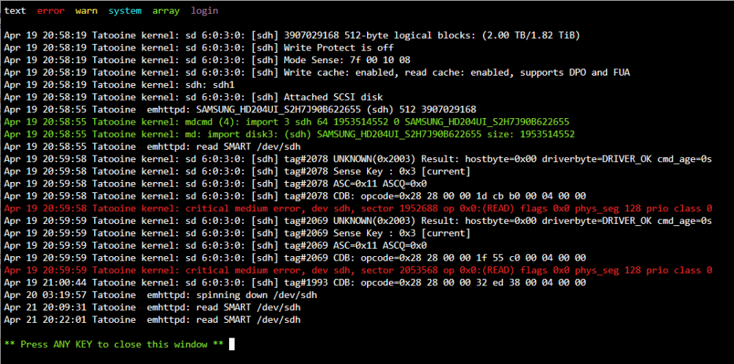Select the log line with 512-byte logical blocks
The width and height of the screenshot is (734, 364).
tap(292, 35)
